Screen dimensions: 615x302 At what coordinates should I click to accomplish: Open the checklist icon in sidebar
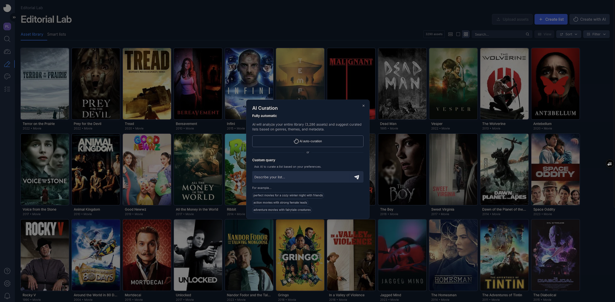[7, 89]
